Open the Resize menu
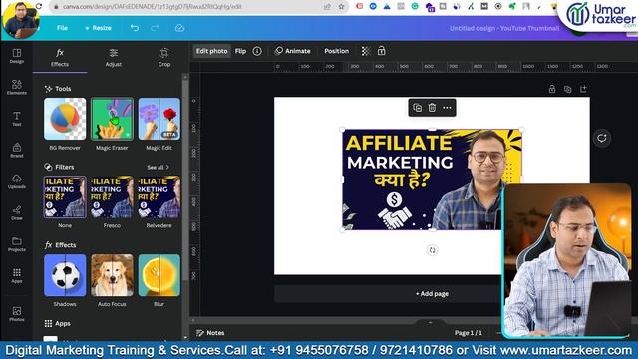Screen dimensions: 638x359 (98, 28)
